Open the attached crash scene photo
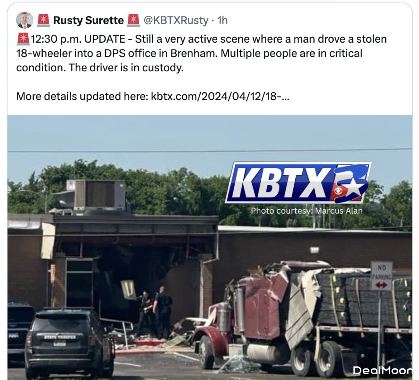 tap(210, 247)
